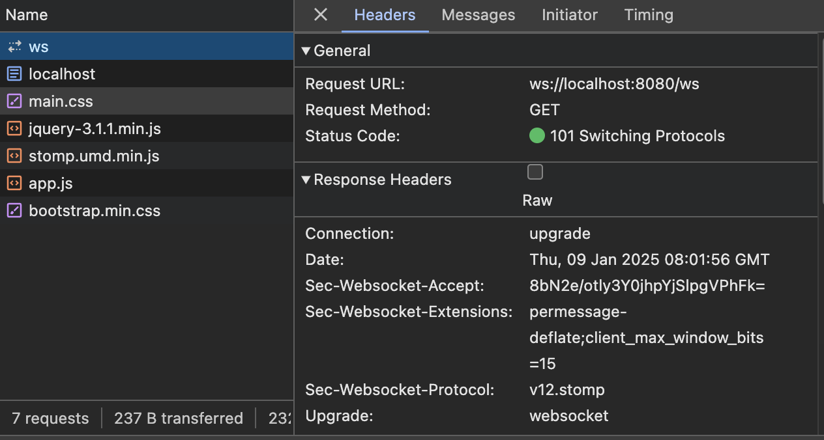
Task: Click the ws://localhost:8080/ws request URL
Action: click(x=613, y=83)
